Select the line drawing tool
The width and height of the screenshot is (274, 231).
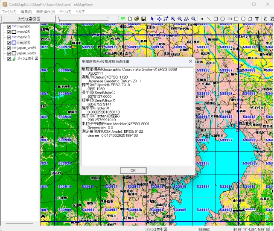[209, 19]
